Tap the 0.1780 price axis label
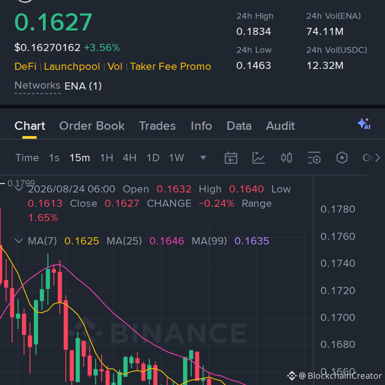The width and height of the screenshot is (385, 385). point(338,209)
